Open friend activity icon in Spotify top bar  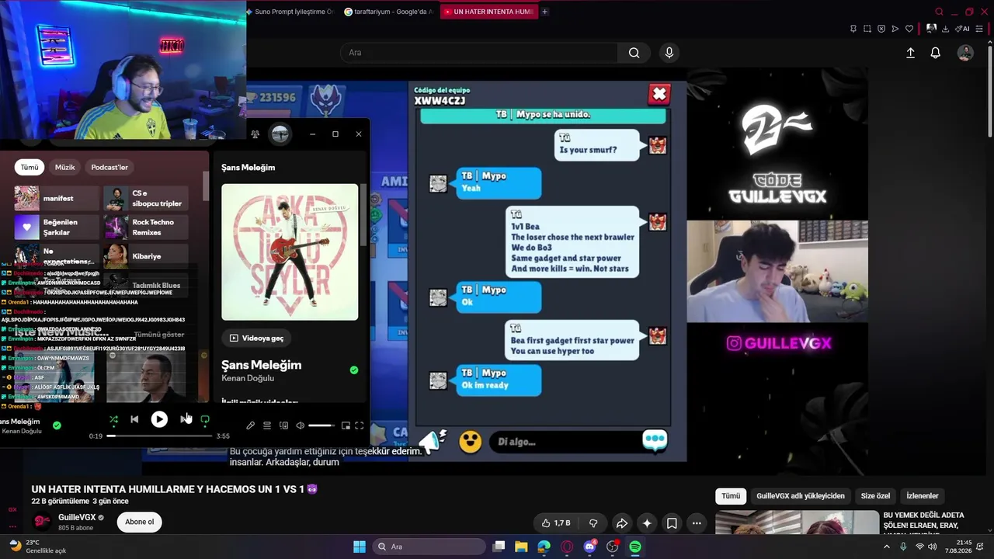[x=255, y=134]
